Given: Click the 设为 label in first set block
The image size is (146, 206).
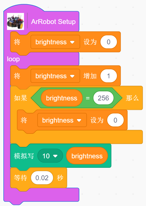Looking at the screenshot, I should (x=90, y=42).
